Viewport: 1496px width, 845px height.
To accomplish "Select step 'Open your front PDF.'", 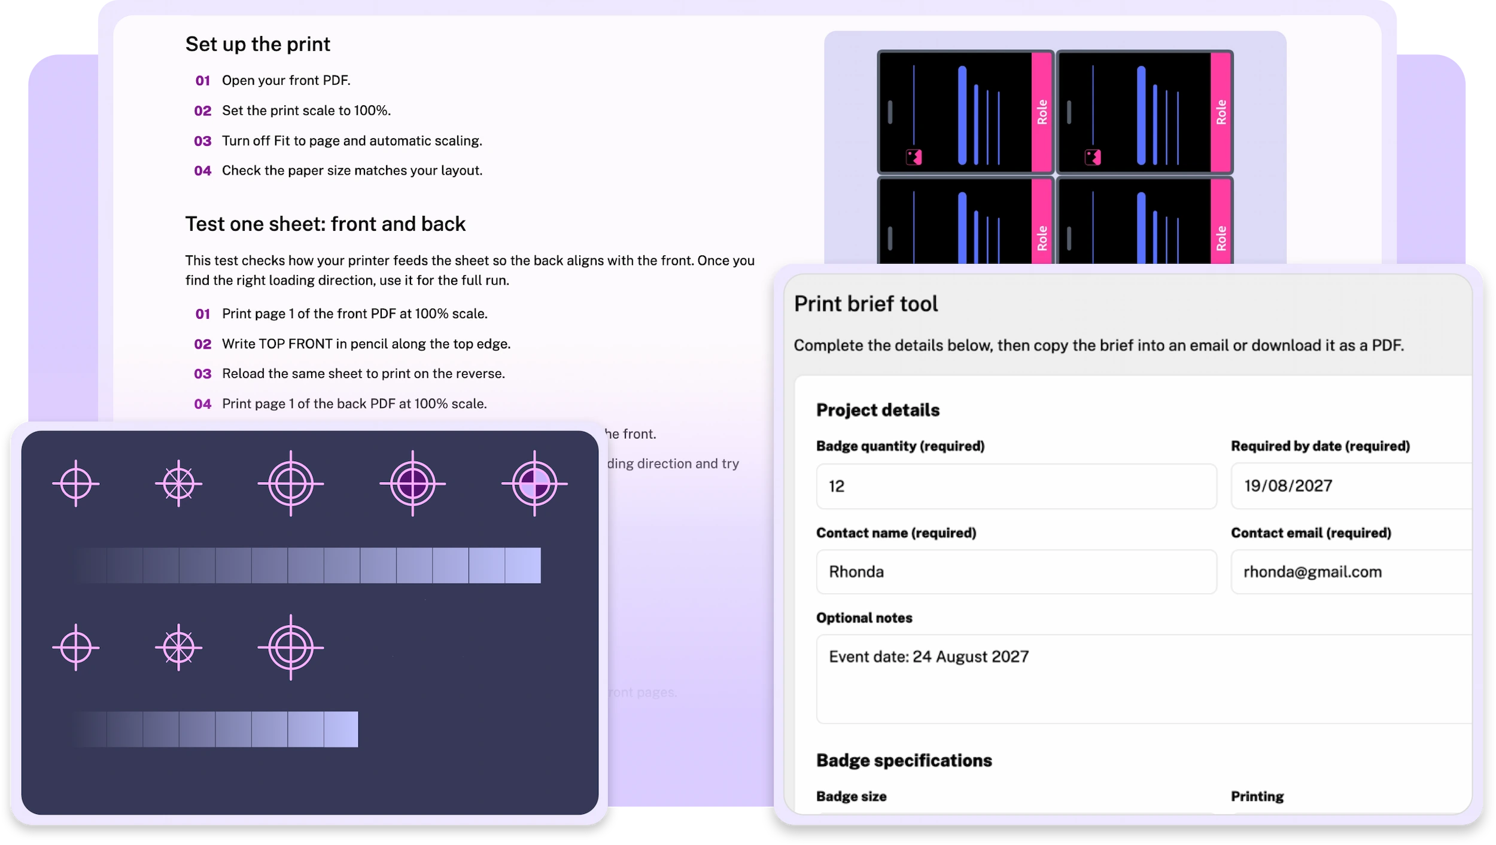I will pos(286,80).
